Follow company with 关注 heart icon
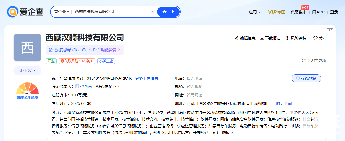The width and height of the screenshot is (345, 141). click(315, 38)
